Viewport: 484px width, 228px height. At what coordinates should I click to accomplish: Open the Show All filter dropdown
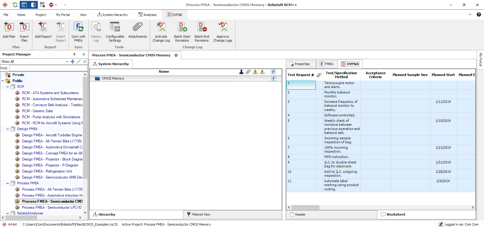67,62
